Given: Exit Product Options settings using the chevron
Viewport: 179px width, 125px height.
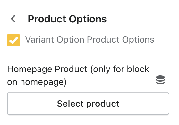Looking at the screenshot, I should pos(13,19).
